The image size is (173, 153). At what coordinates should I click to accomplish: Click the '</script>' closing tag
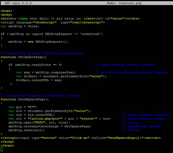(9, 138)
